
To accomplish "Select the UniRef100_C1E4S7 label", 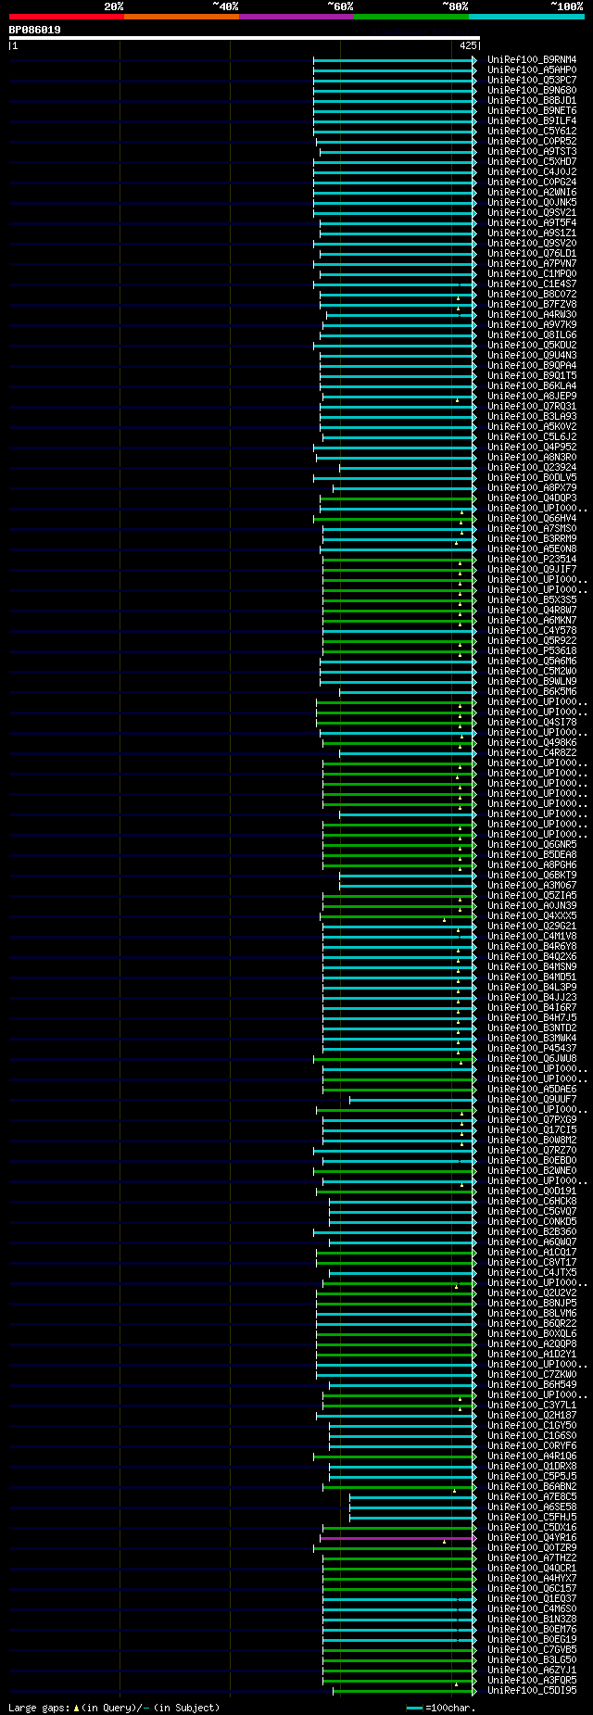I will (532, 284).
